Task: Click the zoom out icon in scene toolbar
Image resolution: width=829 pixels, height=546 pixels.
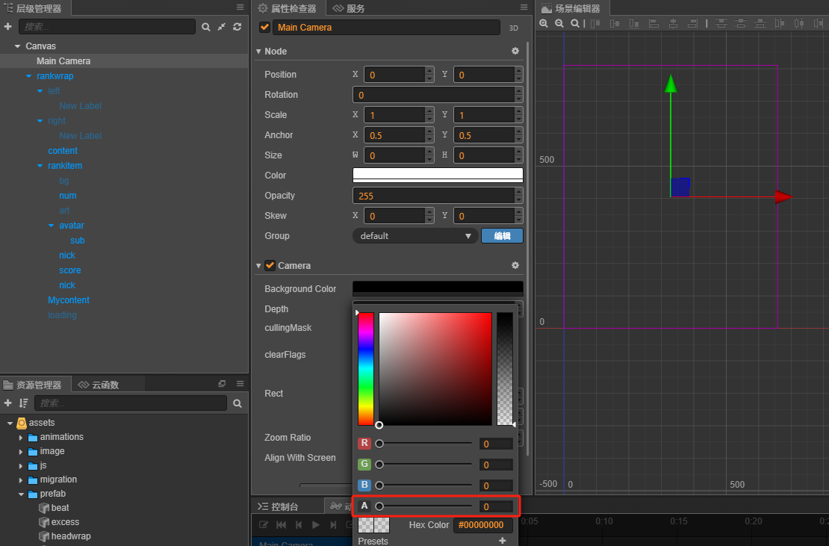Action: click(x=559, y=24)
